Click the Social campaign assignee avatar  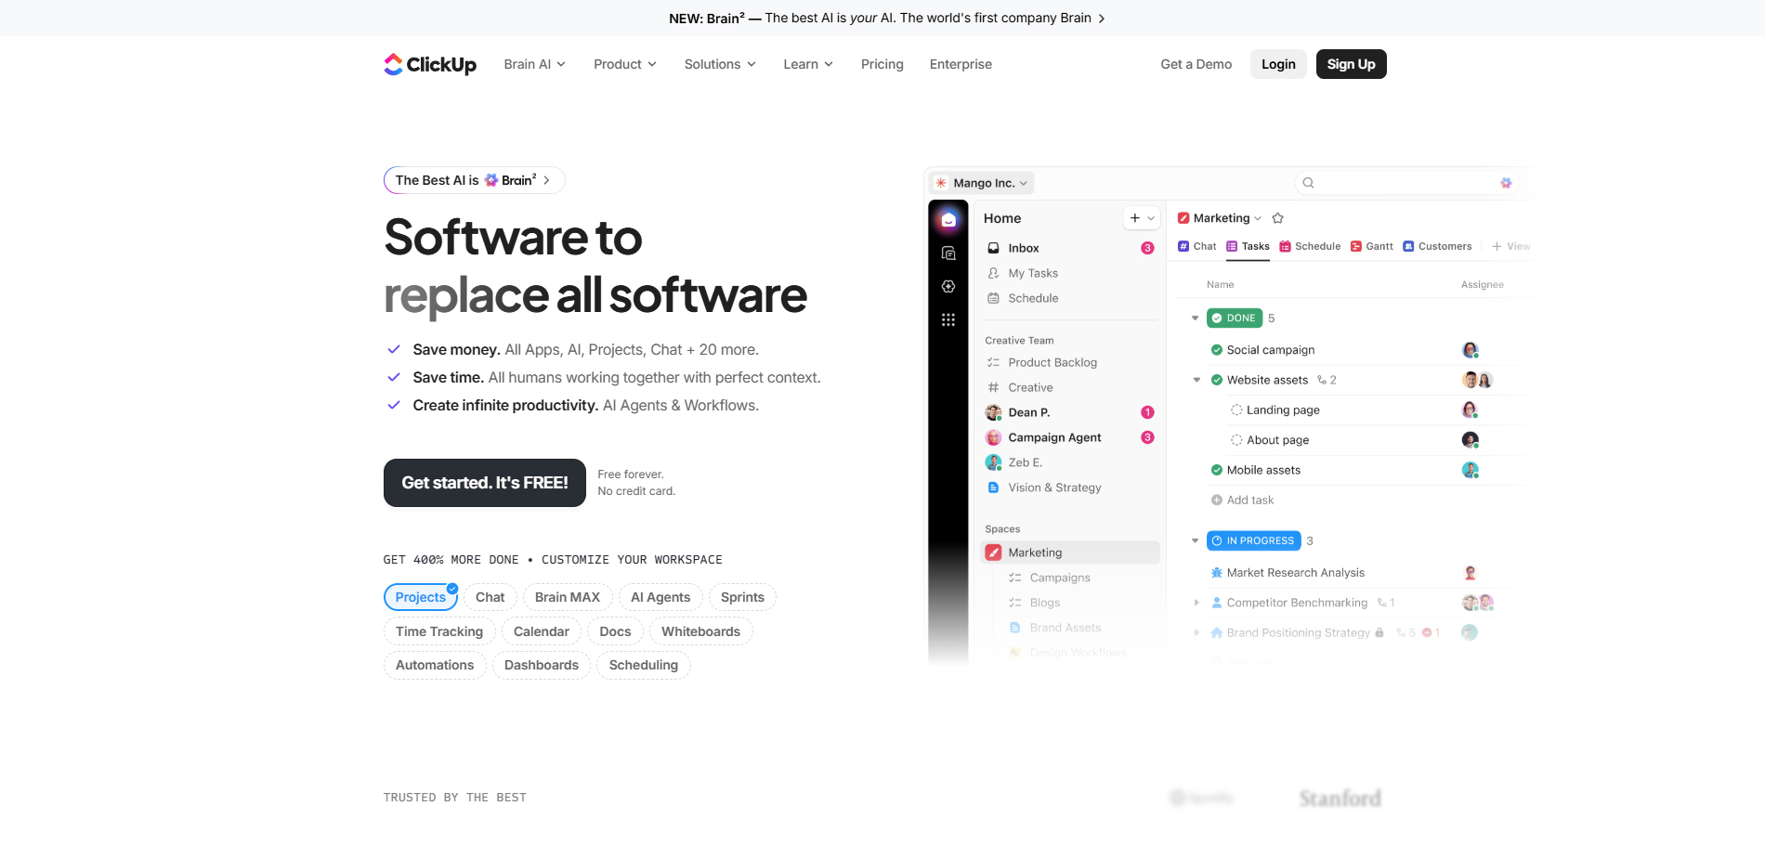(x=1470, y=350)
